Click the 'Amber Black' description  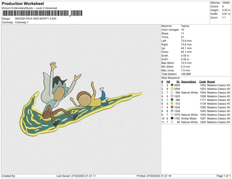pyautogui.click(x=189, y=118)
